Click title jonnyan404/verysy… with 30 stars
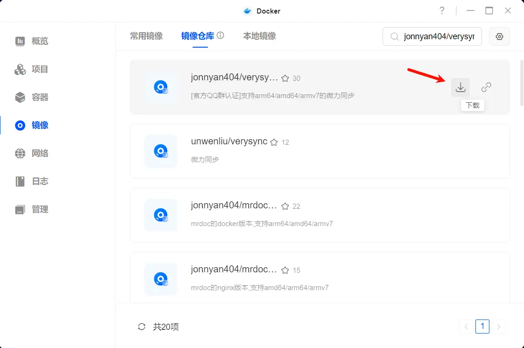524x348 pixels. (234, 77)
